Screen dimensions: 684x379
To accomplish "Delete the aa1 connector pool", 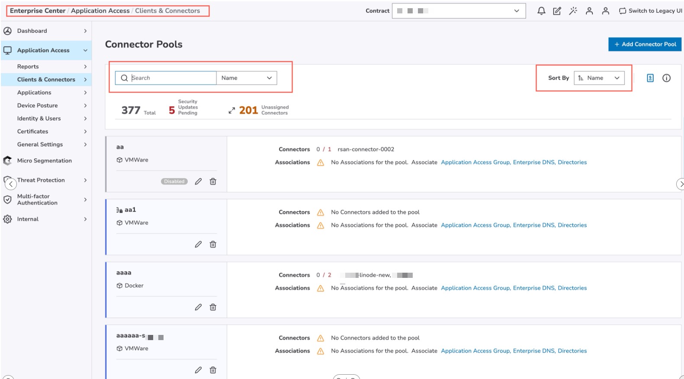I will 213,244.
